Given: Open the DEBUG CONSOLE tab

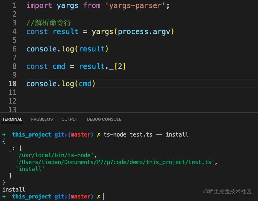Looking at the screenshot, I should click(x=104, y=119).
